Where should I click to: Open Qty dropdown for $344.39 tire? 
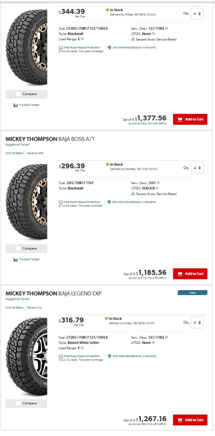point(197,14)
